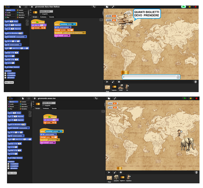Screen dimensions: 203x188
Task: Paint a new sprite in Sara Alan Nathan window
Action: tap(113, 82)
